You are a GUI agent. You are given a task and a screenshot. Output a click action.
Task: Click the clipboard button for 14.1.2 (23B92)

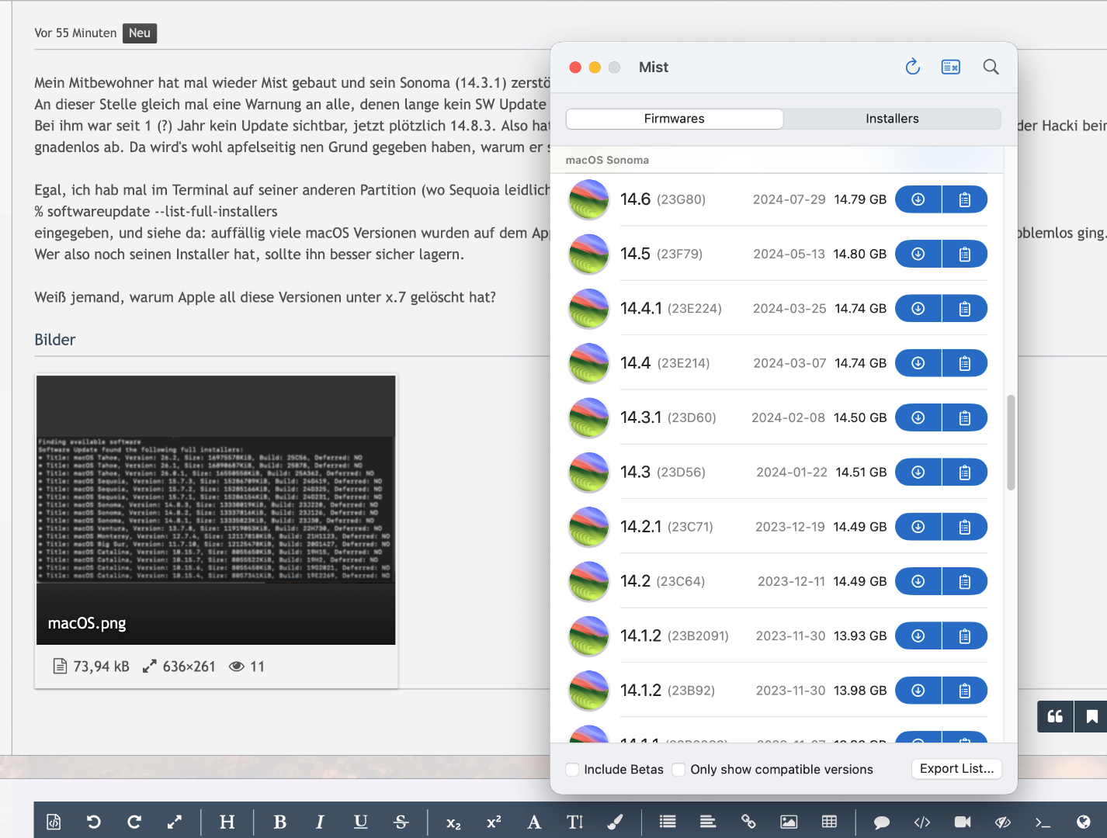[965, 691]
